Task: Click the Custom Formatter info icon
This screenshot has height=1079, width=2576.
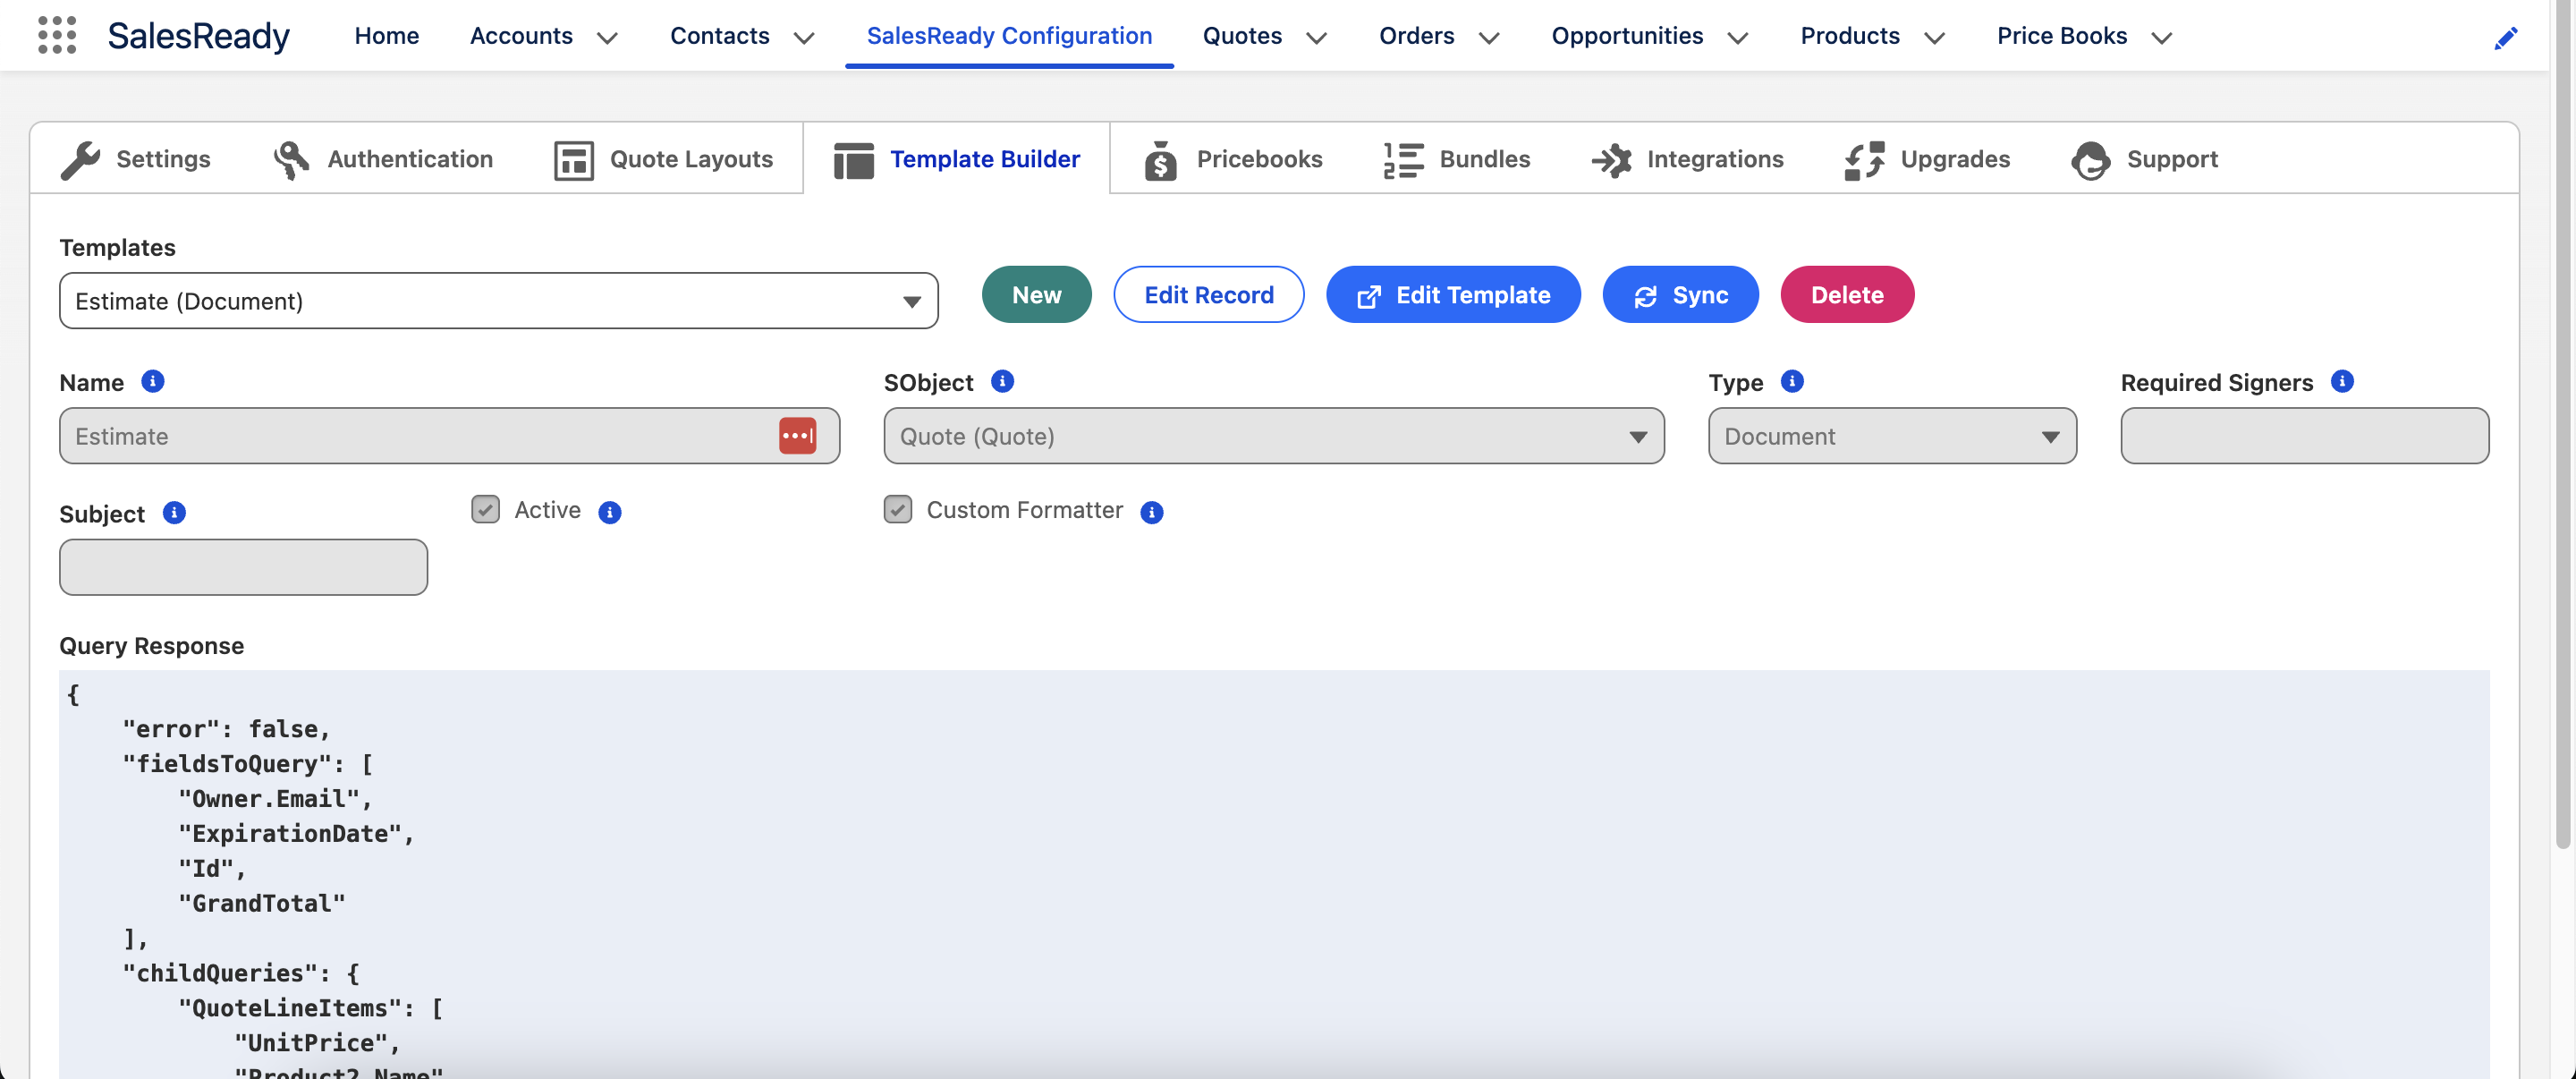Action: (1152, 512)
